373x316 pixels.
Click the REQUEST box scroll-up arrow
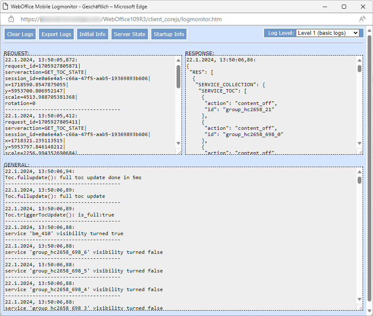pos(178,60)
